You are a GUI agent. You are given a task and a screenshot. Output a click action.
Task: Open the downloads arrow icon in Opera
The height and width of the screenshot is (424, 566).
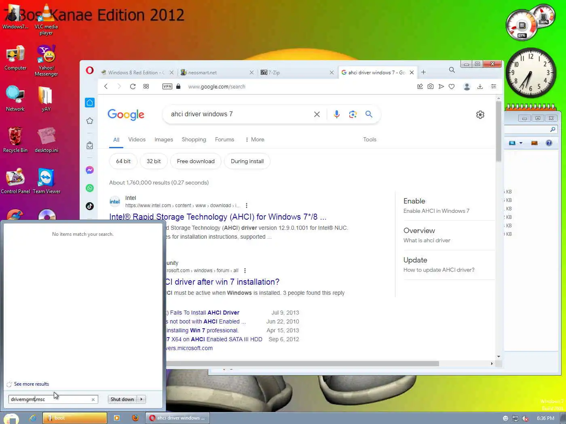click(480, 86)
